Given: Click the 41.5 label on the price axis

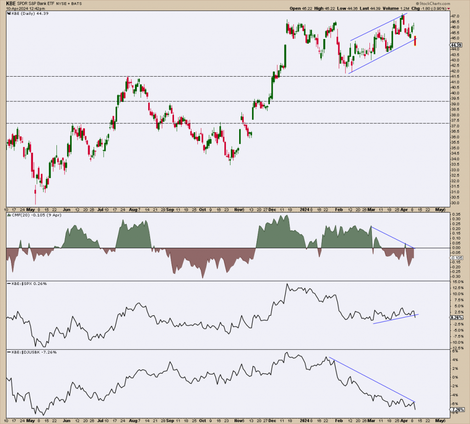Looking at the screenshot, I should pos(455,77).
